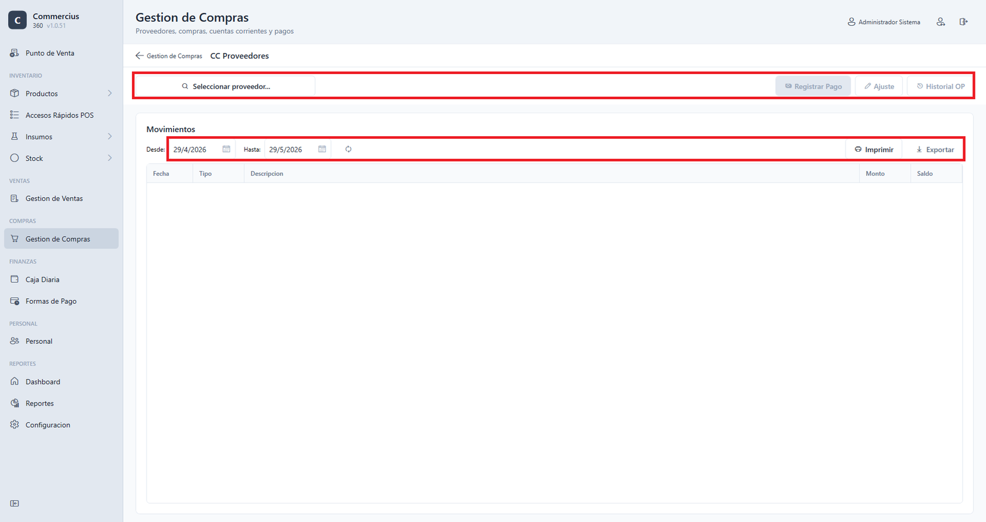Click the Gestion de Ventas icon

click(15, 198)
